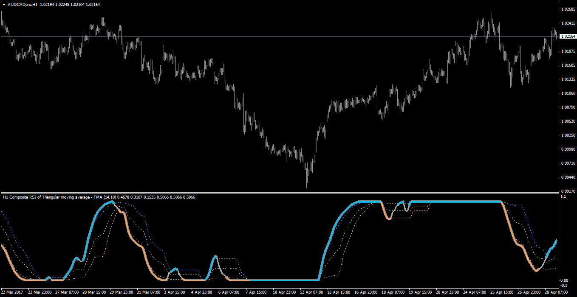Image resolution: width=577 pixels, height=297 pixels.
Task: Click the 28 Apr 07:00 time label
Action: [557, 292]
